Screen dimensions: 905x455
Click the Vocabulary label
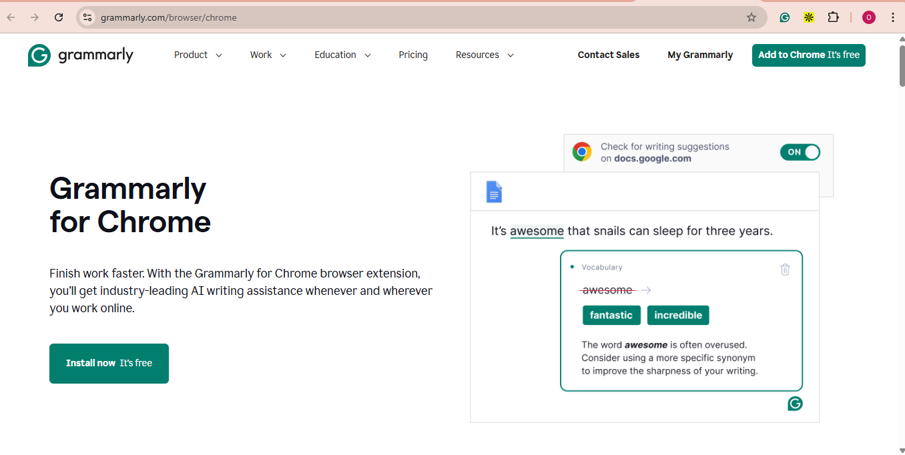(x=602, y=268)
